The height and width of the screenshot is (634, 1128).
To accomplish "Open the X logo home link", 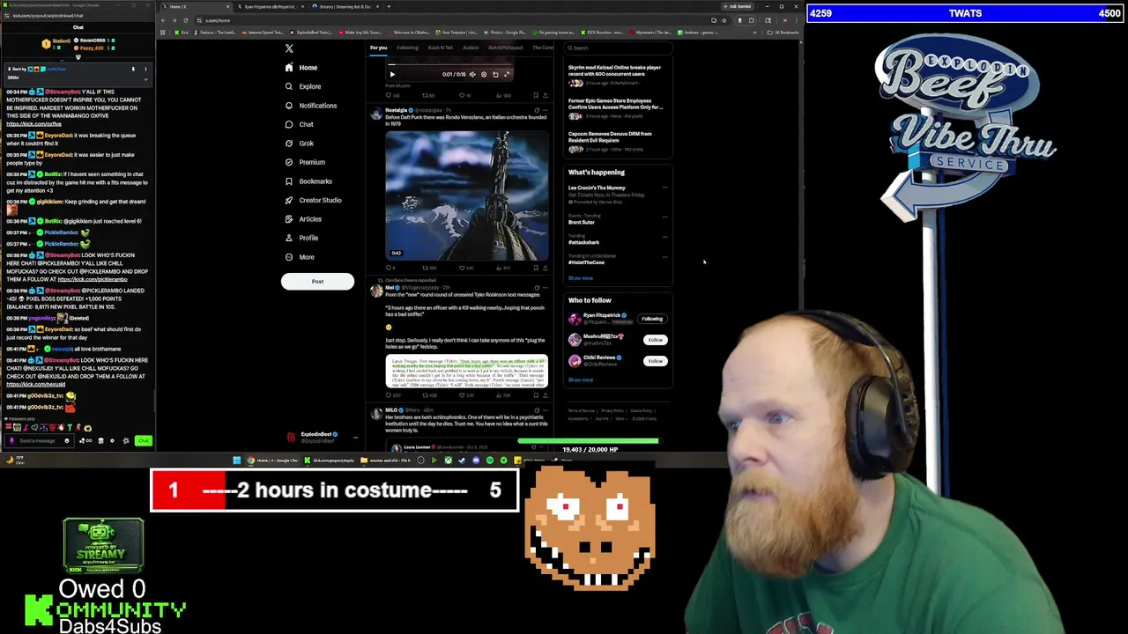I will (x=289, y=48).
